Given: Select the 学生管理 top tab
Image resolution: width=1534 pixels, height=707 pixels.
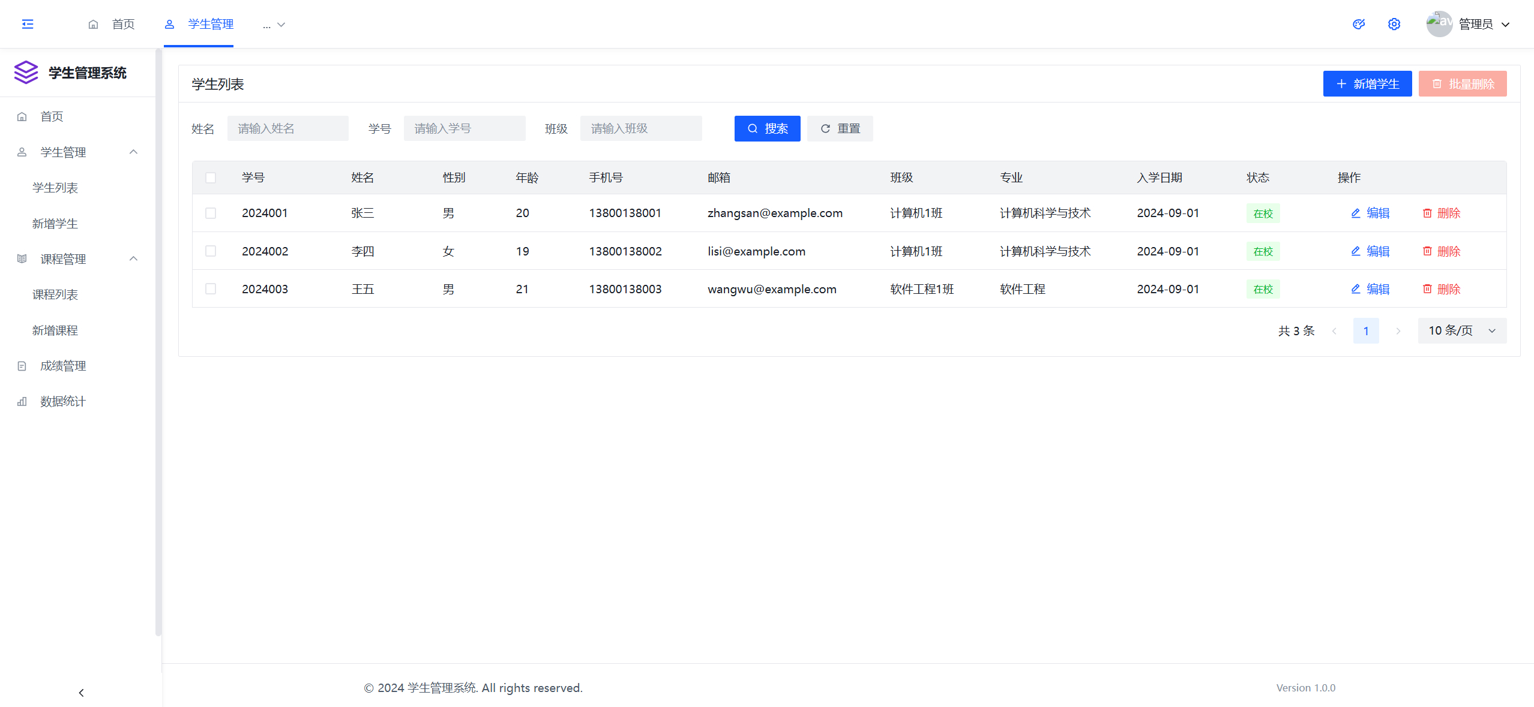Looking at the screenshot, I should pyautogui.click(x=199, y=24).
